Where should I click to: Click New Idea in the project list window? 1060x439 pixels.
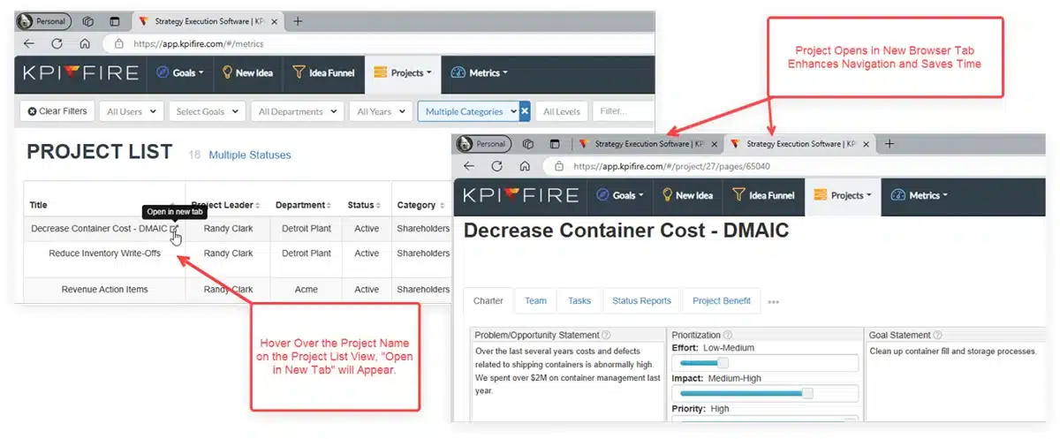pos(246,73)
